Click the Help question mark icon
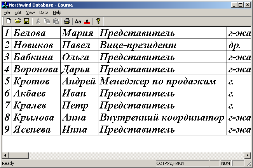 tap(98, 21)
